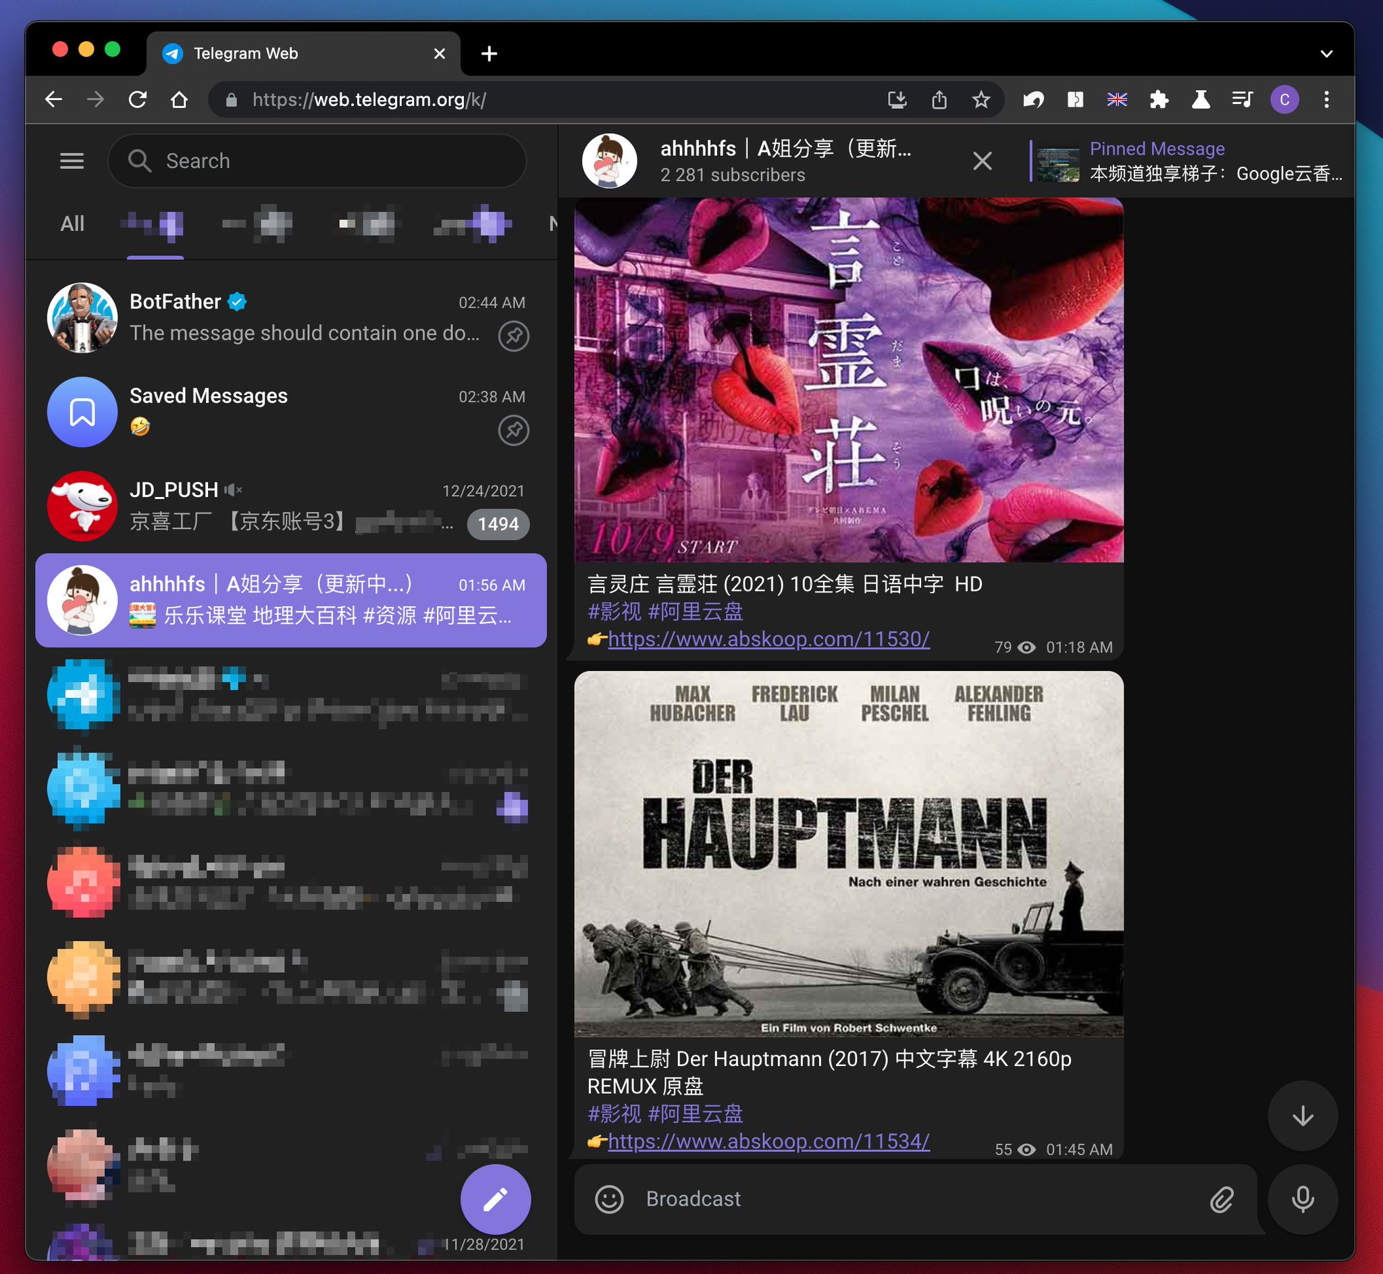Close the ahhhhfs channel with the X icon
Image resolution: width=1383 pixels, height=1274 pixels.
point(982,161)
